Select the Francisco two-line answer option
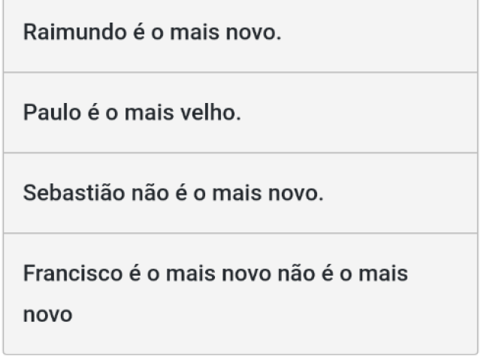 click(240, 294)
